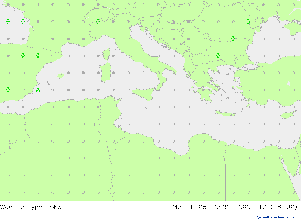The image size is (301, 220).
Task: Select the green shower symbol in southern Romania
Action: click(x=233, y=38)
